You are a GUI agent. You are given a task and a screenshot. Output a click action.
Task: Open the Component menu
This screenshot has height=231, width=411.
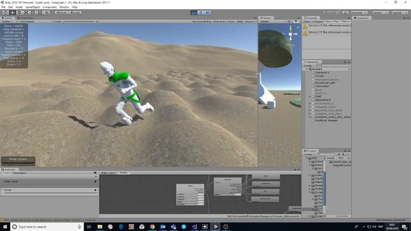[x=49, y=7]
